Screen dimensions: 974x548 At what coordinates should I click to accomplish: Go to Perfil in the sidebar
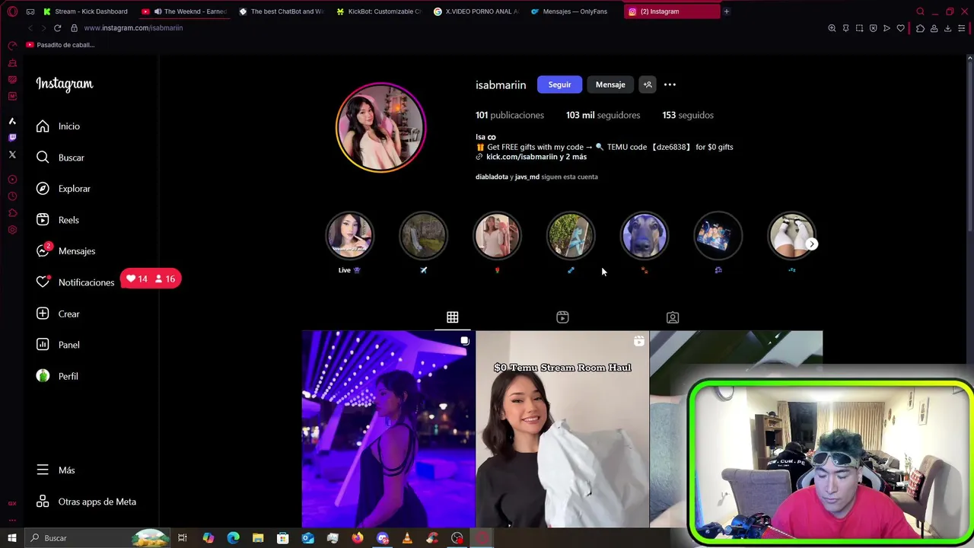coord(57,376)
